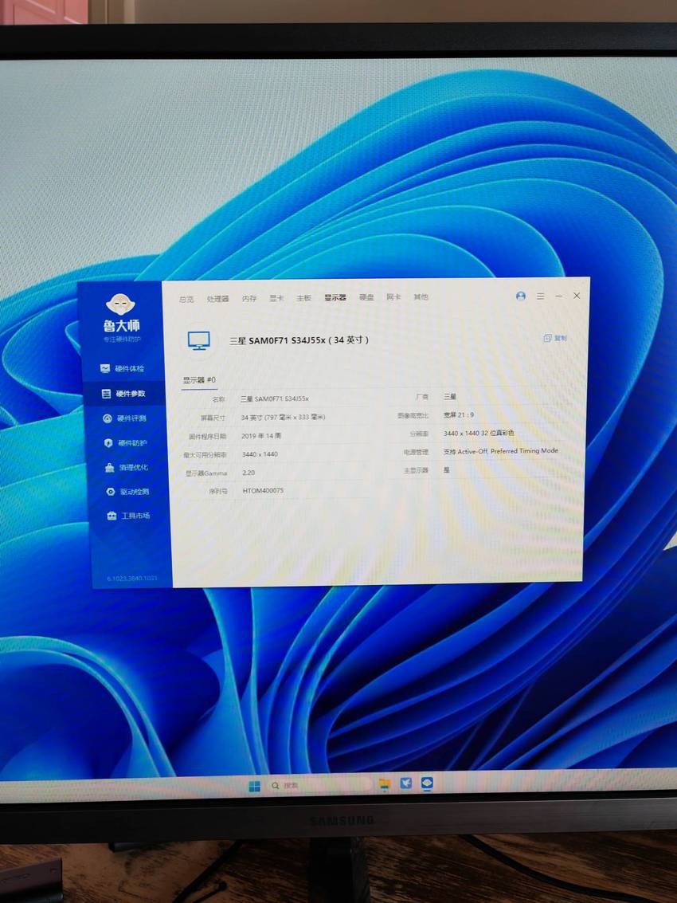677x903 pixels.
Task: Open the 硬盘 tab
Action: coord(366,297)
